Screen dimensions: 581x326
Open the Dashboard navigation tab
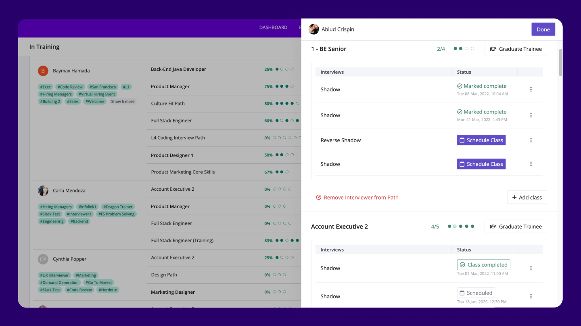(x=273, y=28)
